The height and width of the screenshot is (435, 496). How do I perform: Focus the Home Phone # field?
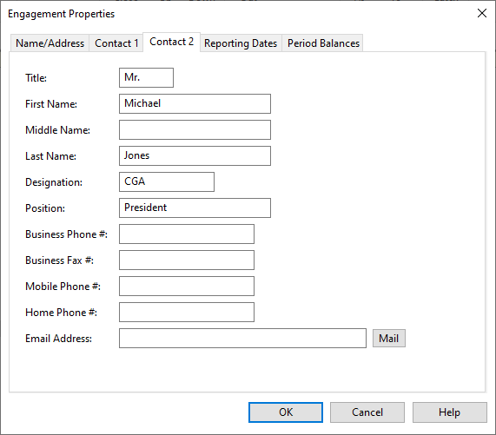click(187, 312)
